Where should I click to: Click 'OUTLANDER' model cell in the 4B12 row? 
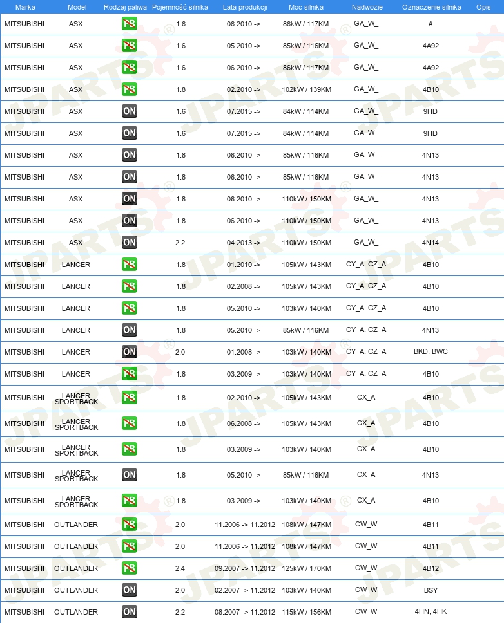pyautogui.click(x=76, y=568)
